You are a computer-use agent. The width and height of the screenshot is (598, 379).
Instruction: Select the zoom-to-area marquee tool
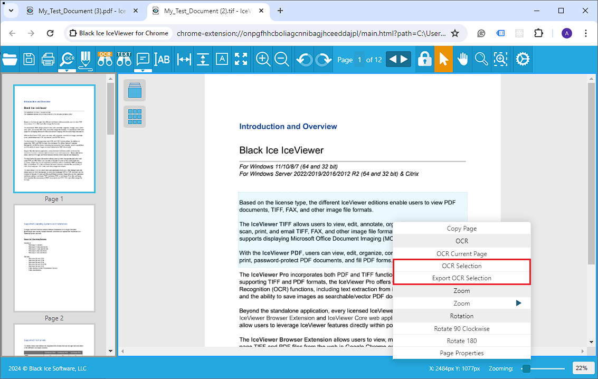pos(500,59)
